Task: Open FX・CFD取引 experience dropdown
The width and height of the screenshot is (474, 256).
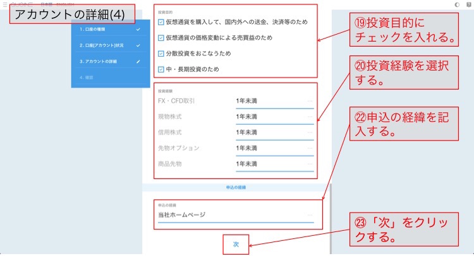Action: point(275,102)
